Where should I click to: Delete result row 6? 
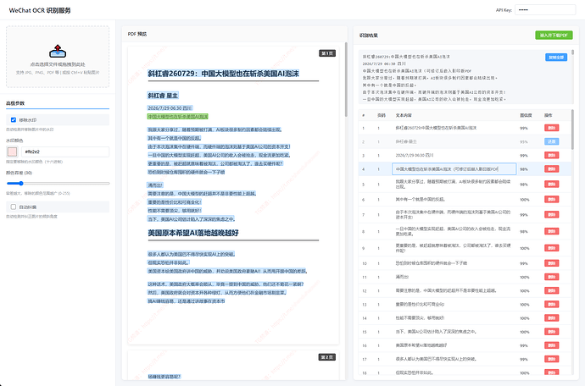point(551,199)
